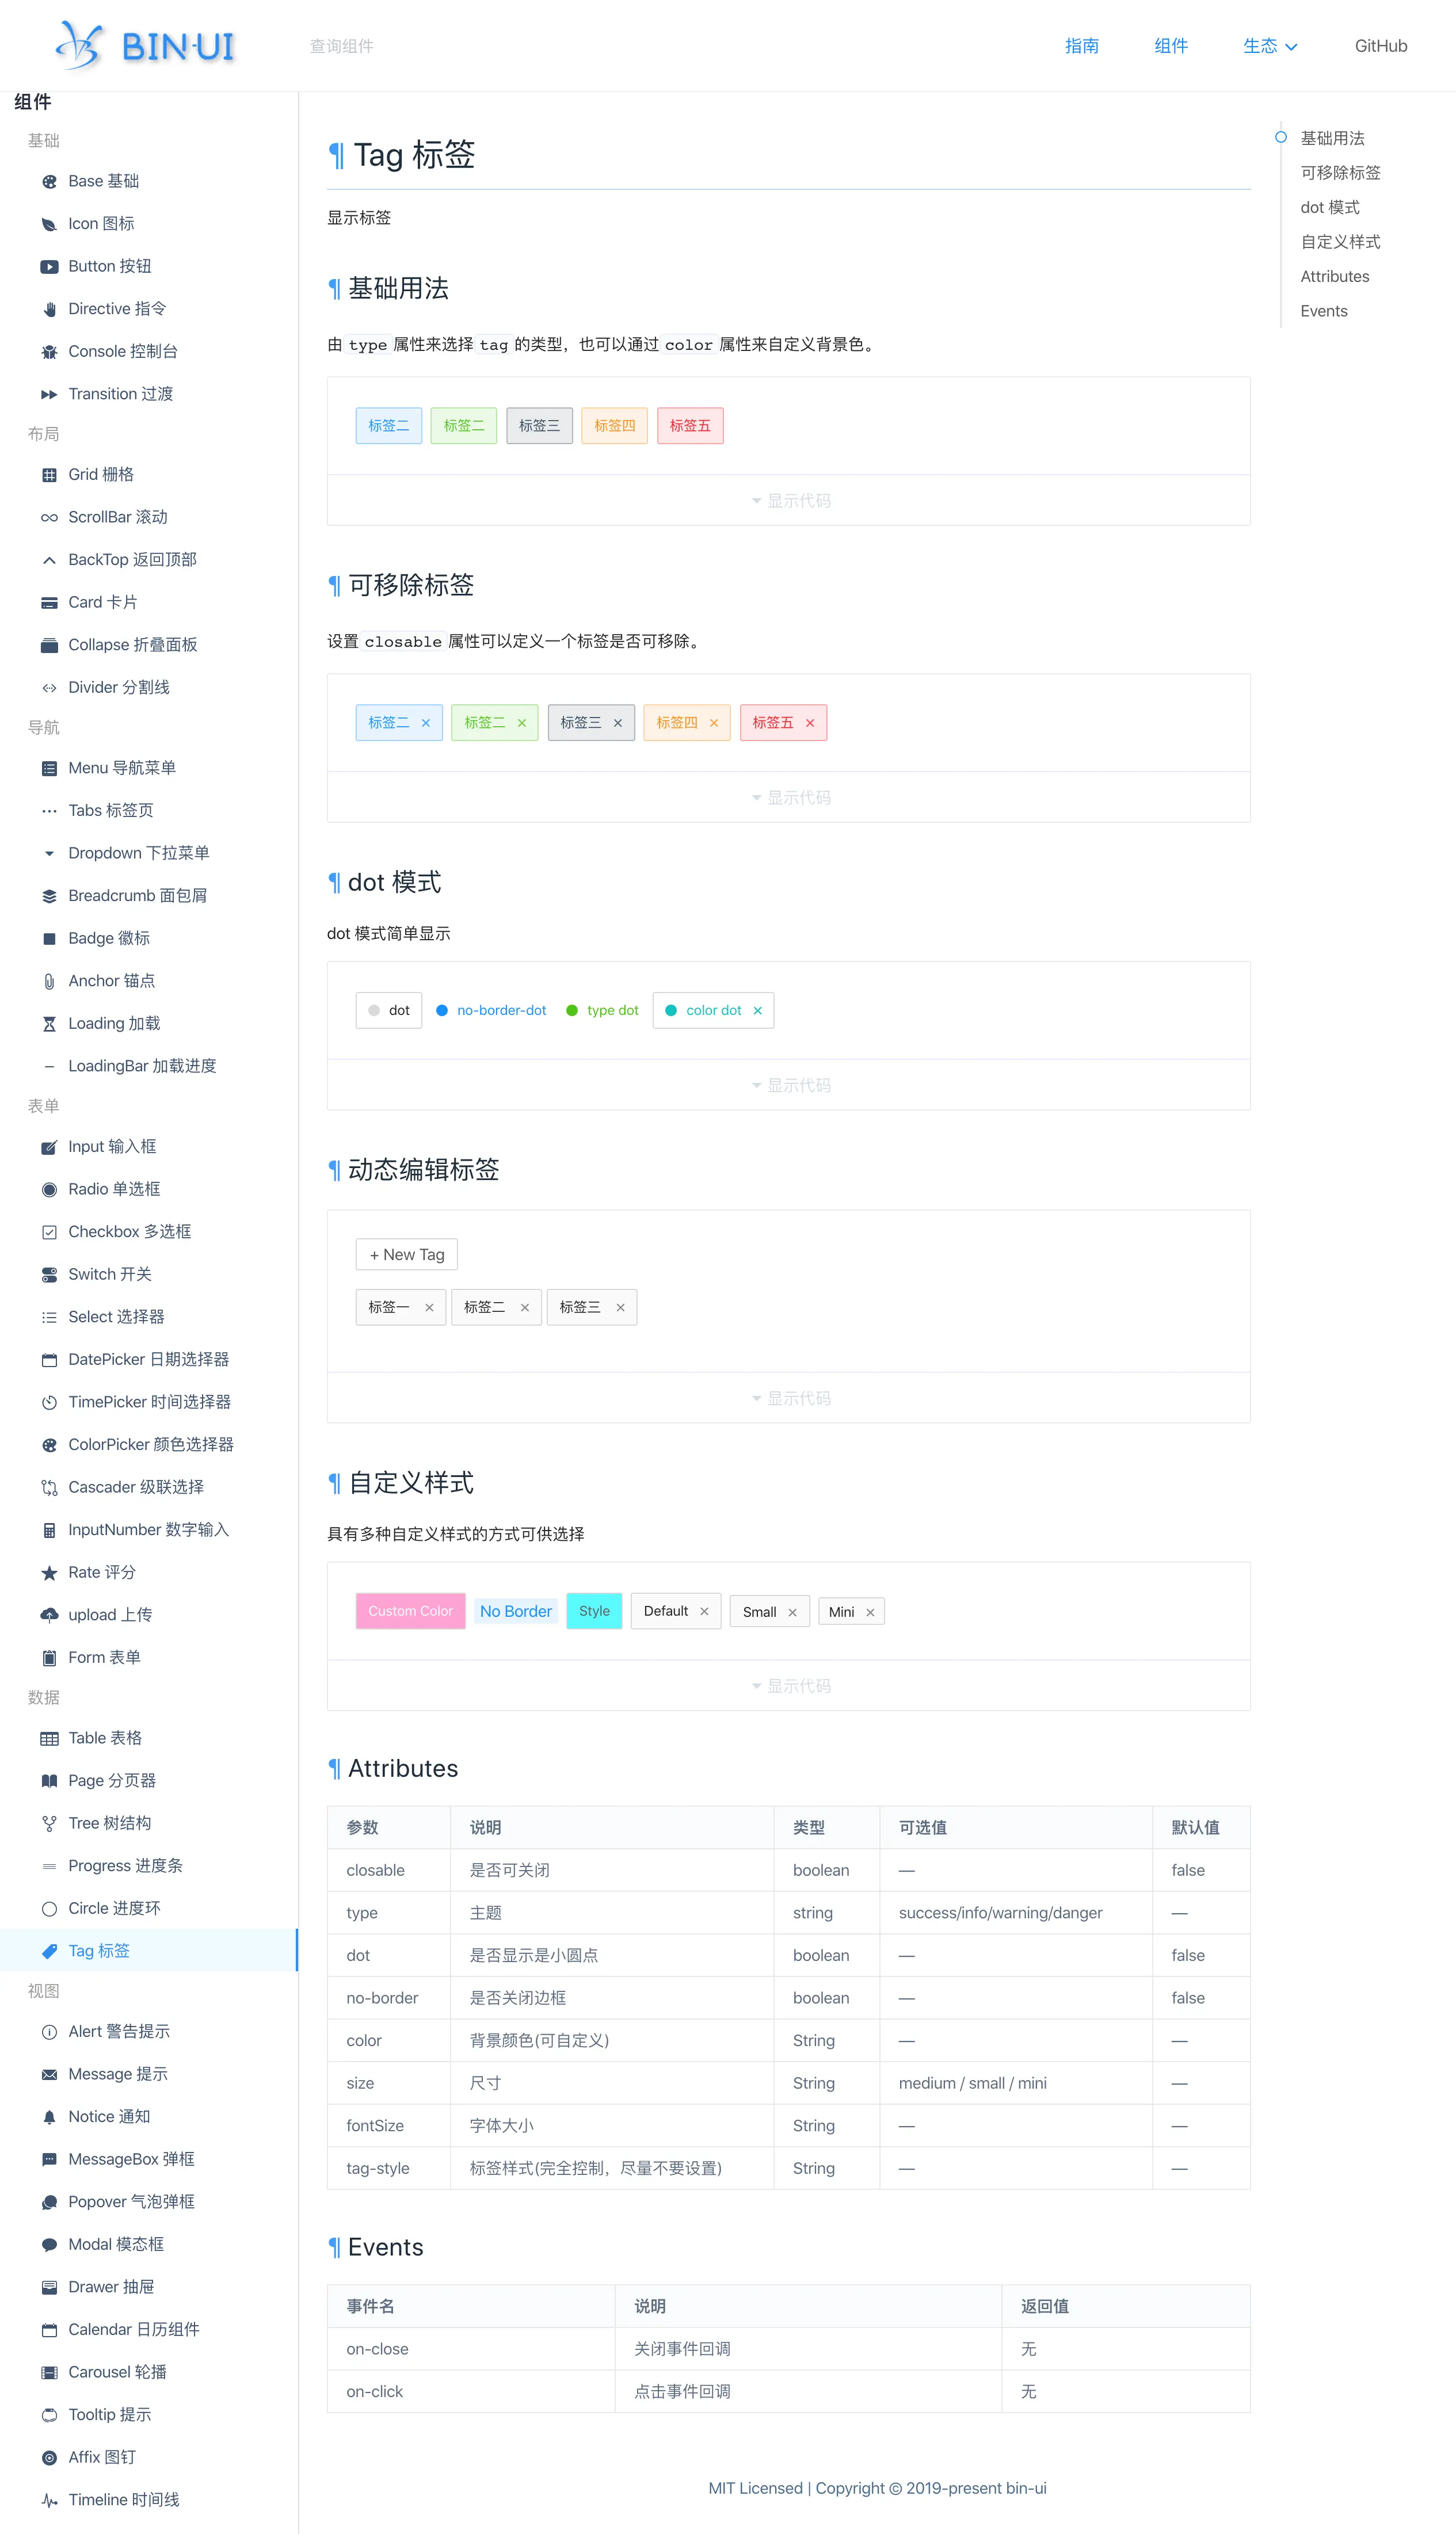Click the + New Tag button
The height and width of the screenshot is (2534, 1456).
pos(407,1254)
